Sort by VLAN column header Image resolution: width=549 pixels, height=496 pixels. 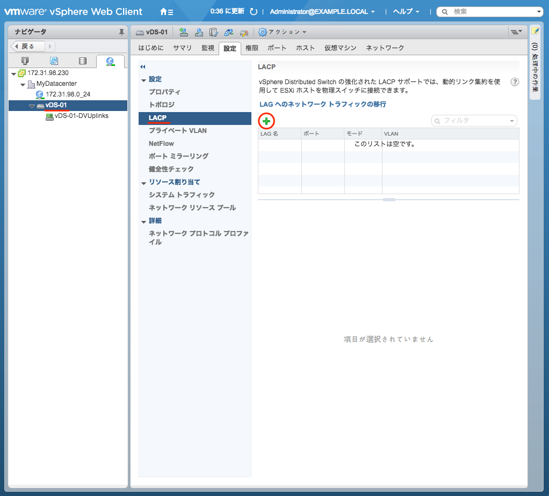click(x=450, y=134)
